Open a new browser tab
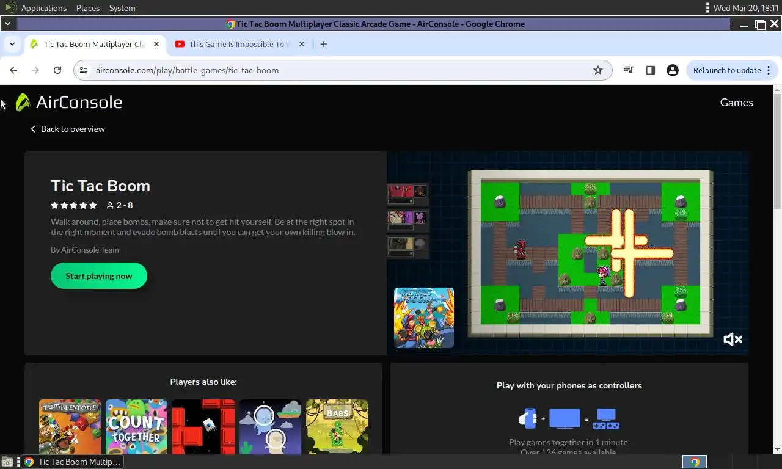Viewport: 782px width, 469px height. pyautogui.click(x=324, y=44)
